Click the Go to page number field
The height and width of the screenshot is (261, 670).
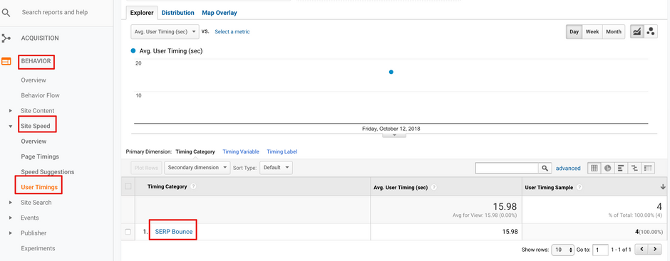click(601, 250)
